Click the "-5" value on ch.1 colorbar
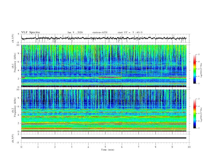 click(x=198, y=69)
